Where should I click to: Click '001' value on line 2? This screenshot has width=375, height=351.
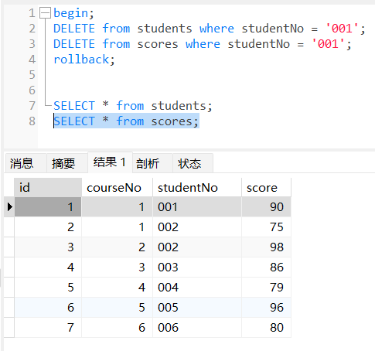click(x=342, y=29)
